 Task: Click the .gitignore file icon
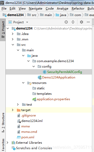(x=19, y=115)
